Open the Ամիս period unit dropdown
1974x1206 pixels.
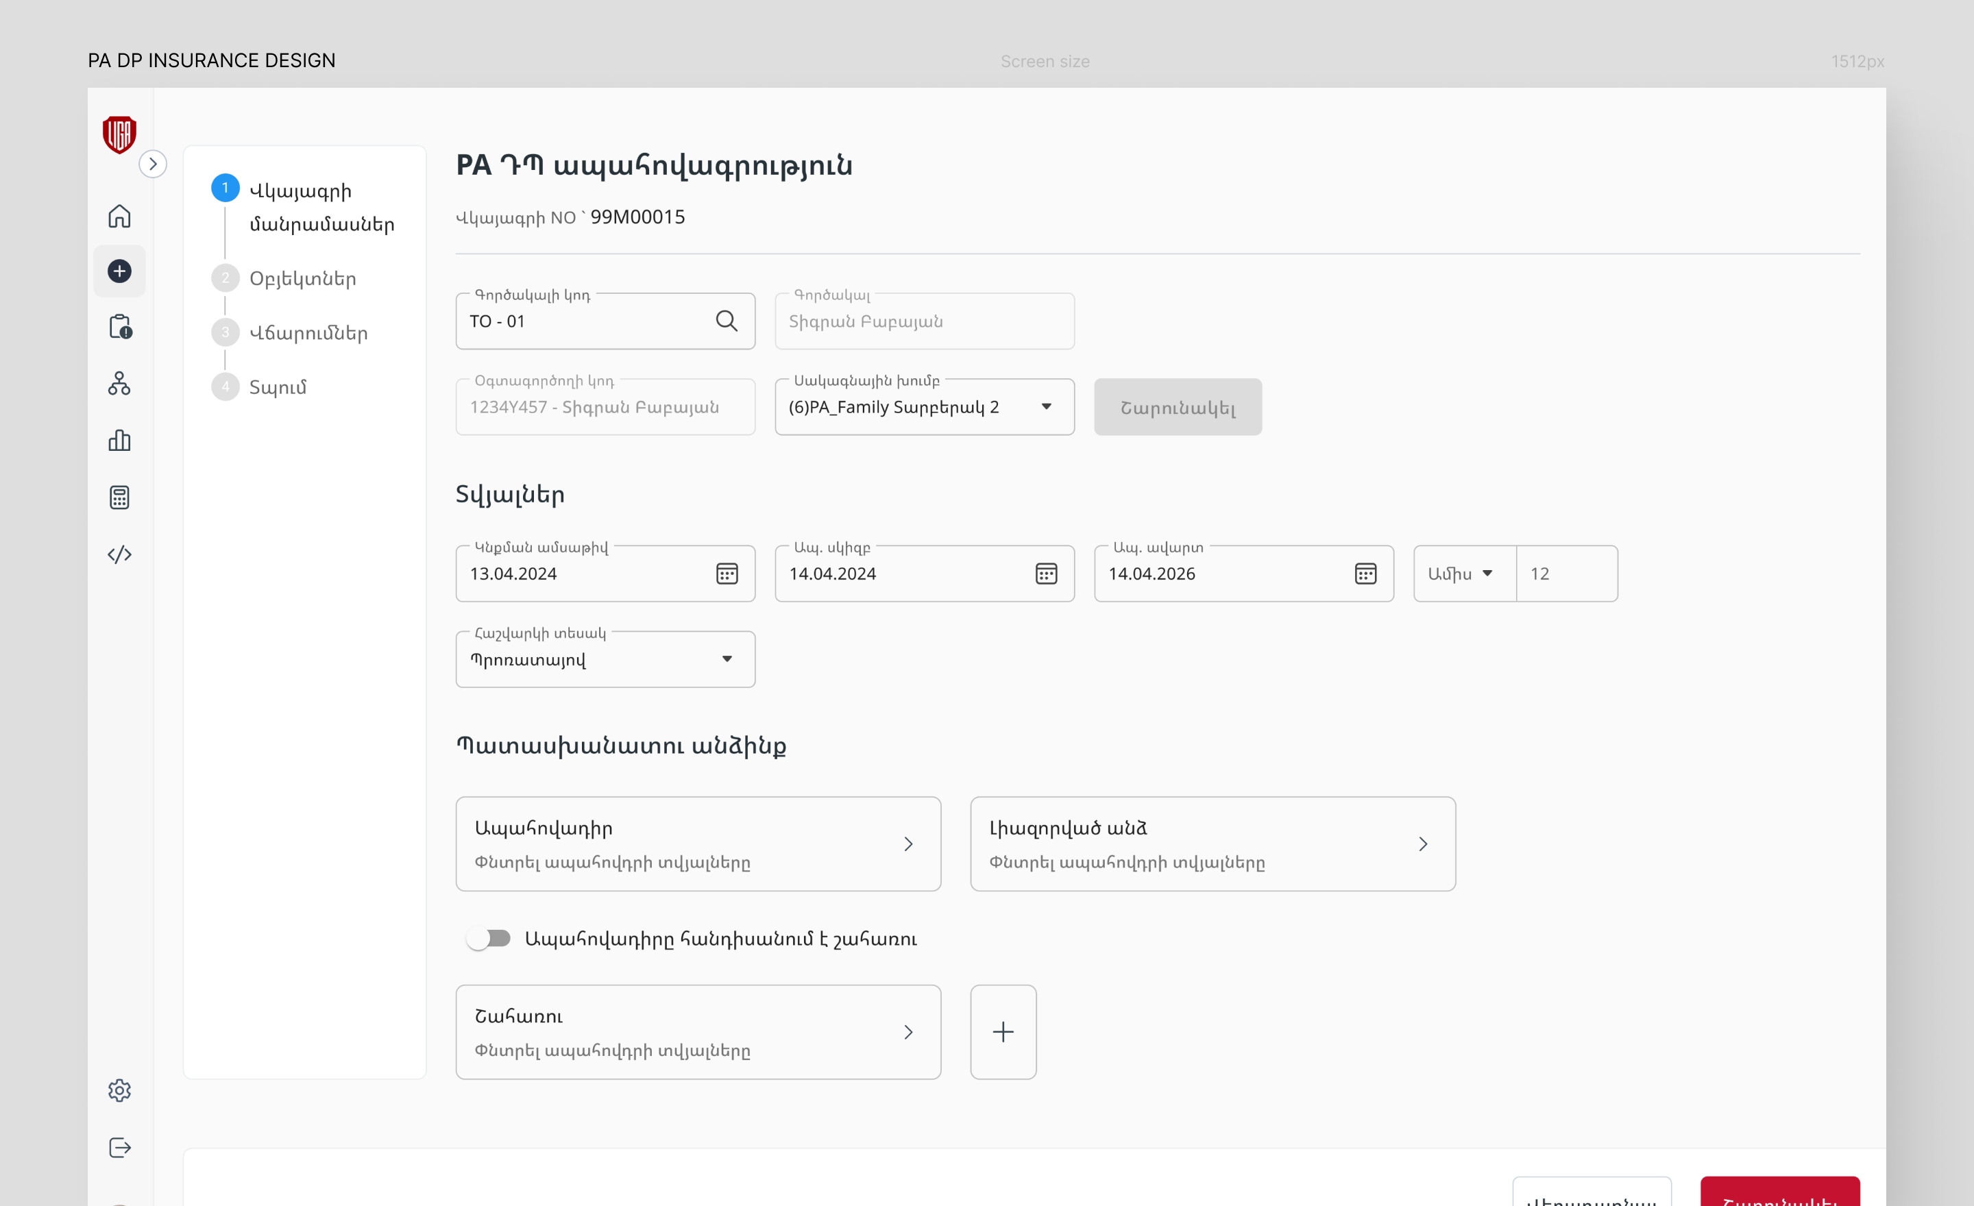[x=1463, y=574]
